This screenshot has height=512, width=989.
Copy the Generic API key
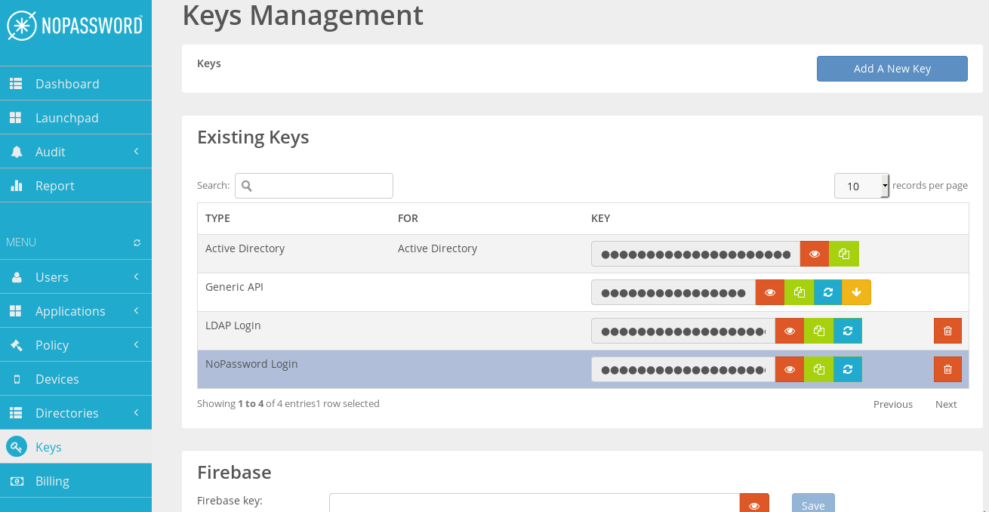(x=800, y=292)
